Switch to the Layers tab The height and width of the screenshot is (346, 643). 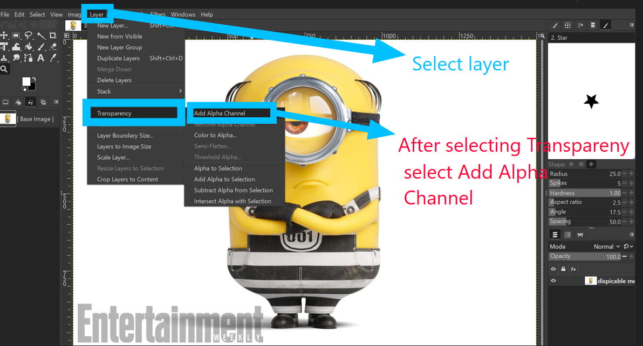click(x=555, y=235)
